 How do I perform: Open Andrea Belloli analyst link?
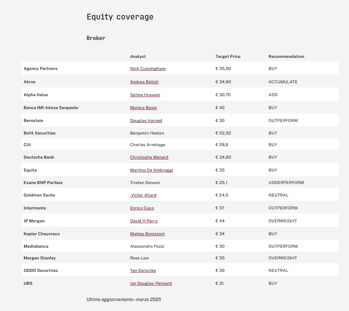(x=144, y=82)
